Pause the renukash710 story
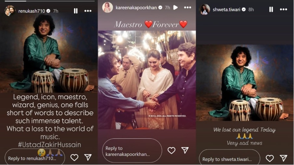The image size is (294, 165). [x=75, y=11]
